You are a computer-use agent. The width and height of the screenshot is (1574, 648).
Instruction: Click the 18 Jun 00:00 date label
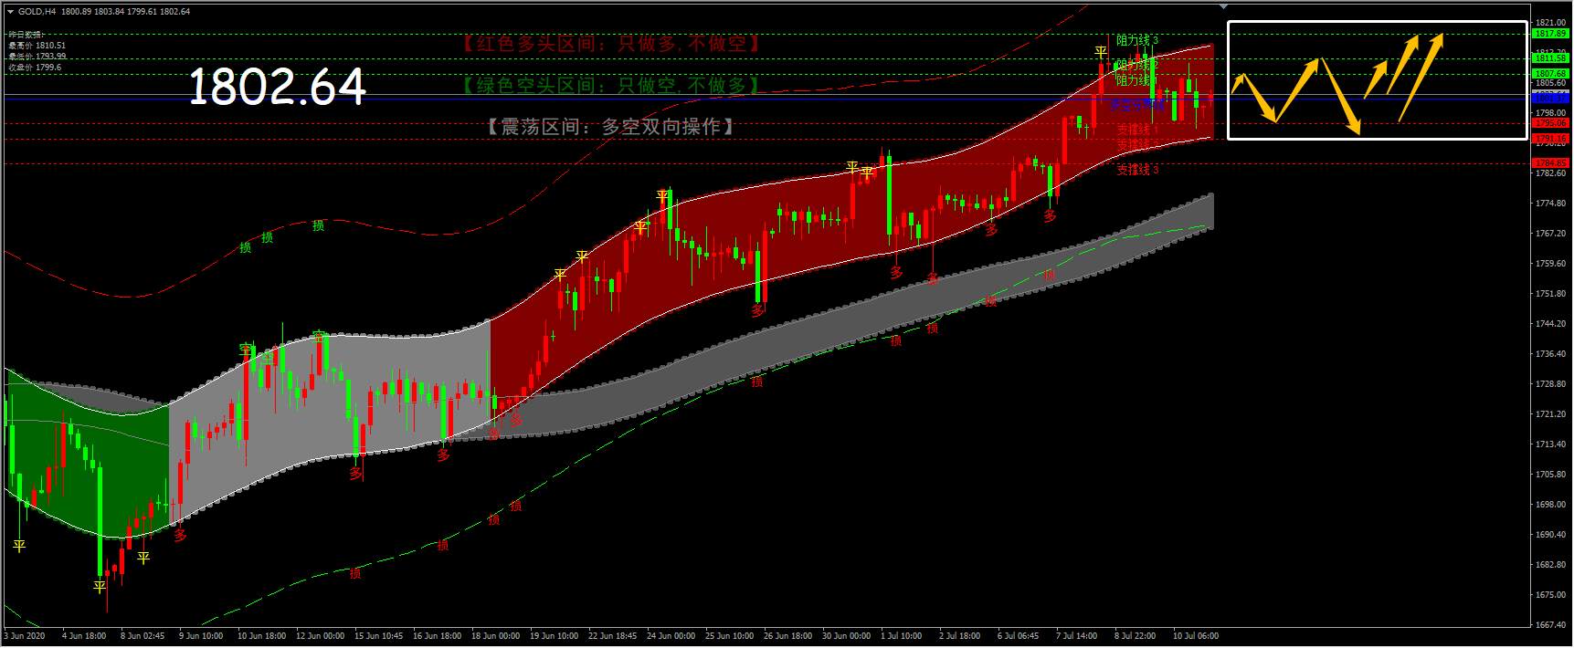pyautogui.click(x=496, y=636)
